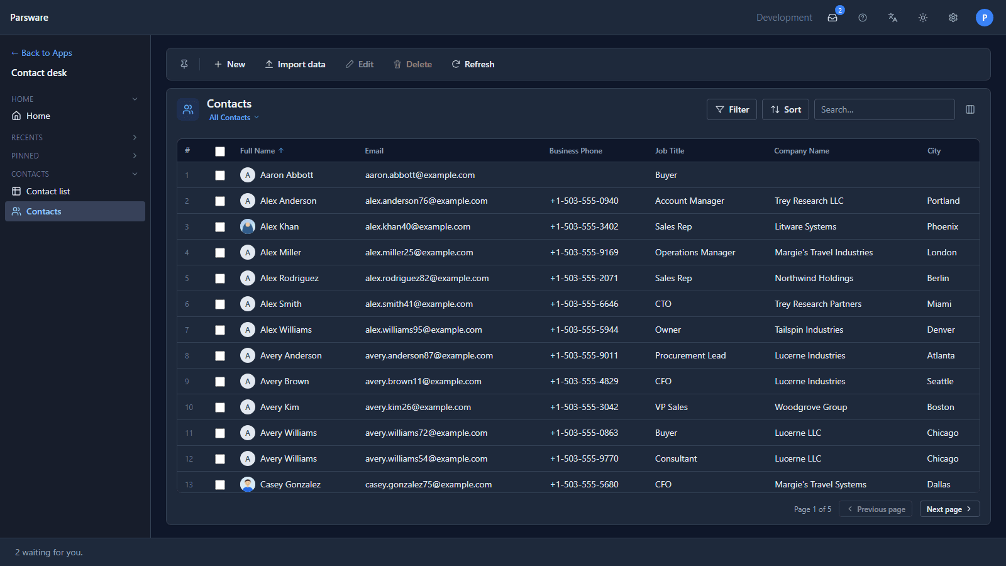This screenshot has height=566, width=1006.
Task: Open the Sort button
Action: 785,109
